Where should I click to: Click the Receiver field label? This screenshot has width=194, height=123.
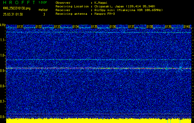[x=63, y=10]
